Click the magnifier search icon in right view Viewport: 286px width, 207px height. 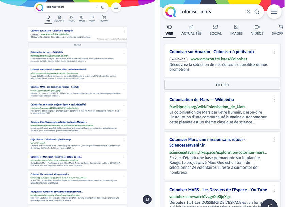click(x=257, y=12)
